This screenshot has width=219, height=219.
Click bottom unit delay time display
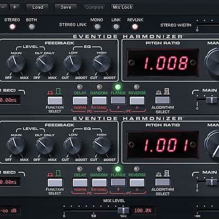point(9,182)
